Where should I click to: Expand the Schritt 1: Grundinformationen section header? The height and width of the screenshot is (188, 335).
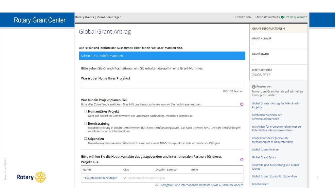point(162,55)
